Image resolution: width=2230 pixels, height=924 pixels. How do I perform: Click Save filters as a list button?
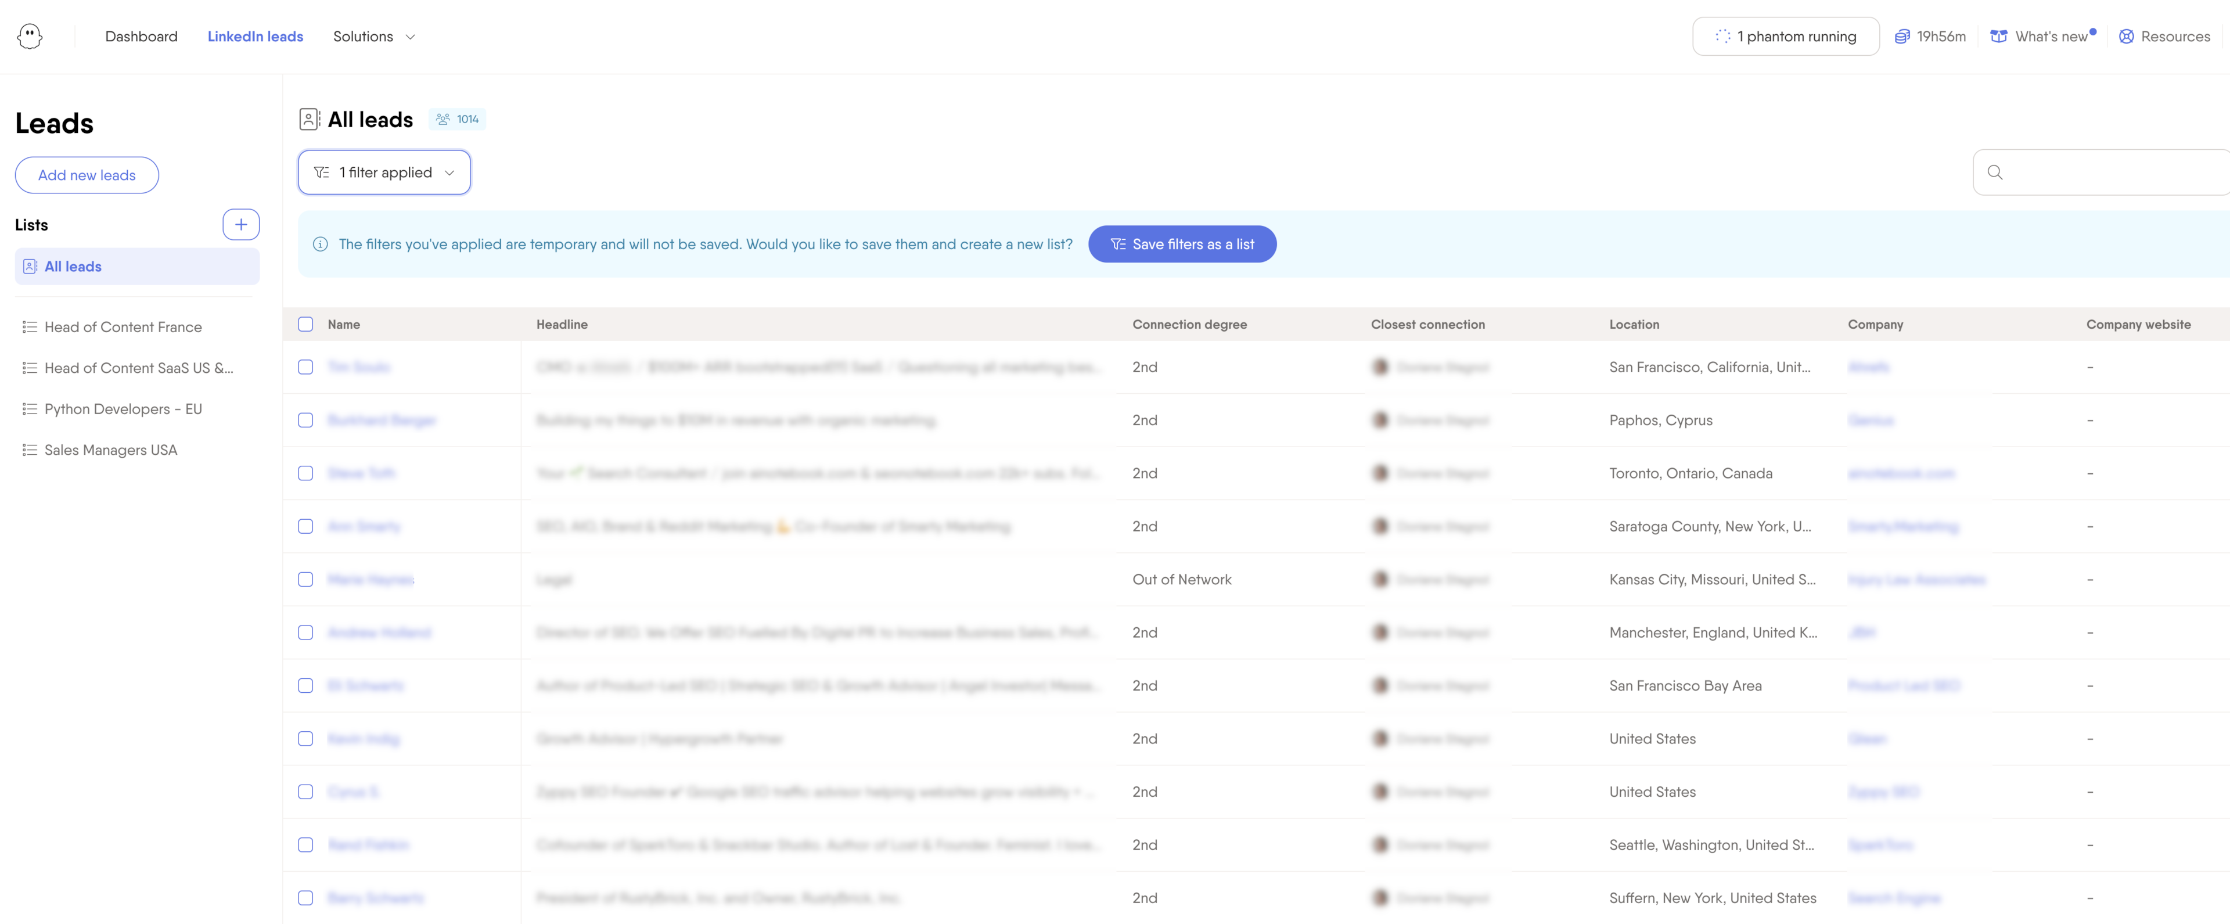point(1182,244)
